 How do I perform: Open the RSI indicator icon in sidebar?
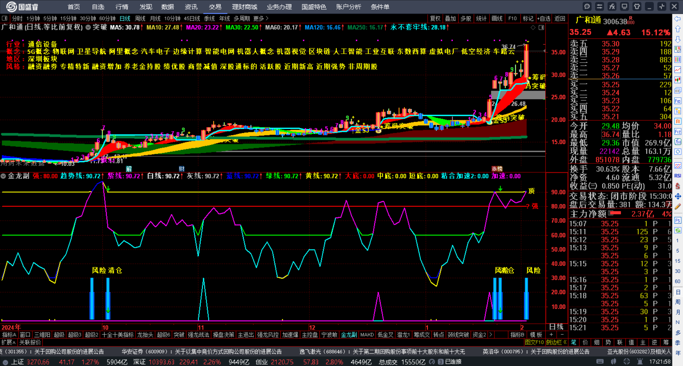point(678,176)
